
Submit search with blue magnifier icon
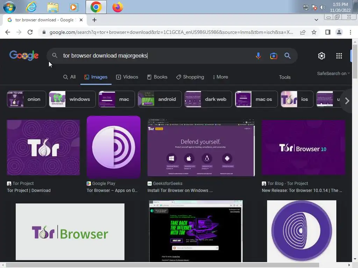(x=287, y=55)
